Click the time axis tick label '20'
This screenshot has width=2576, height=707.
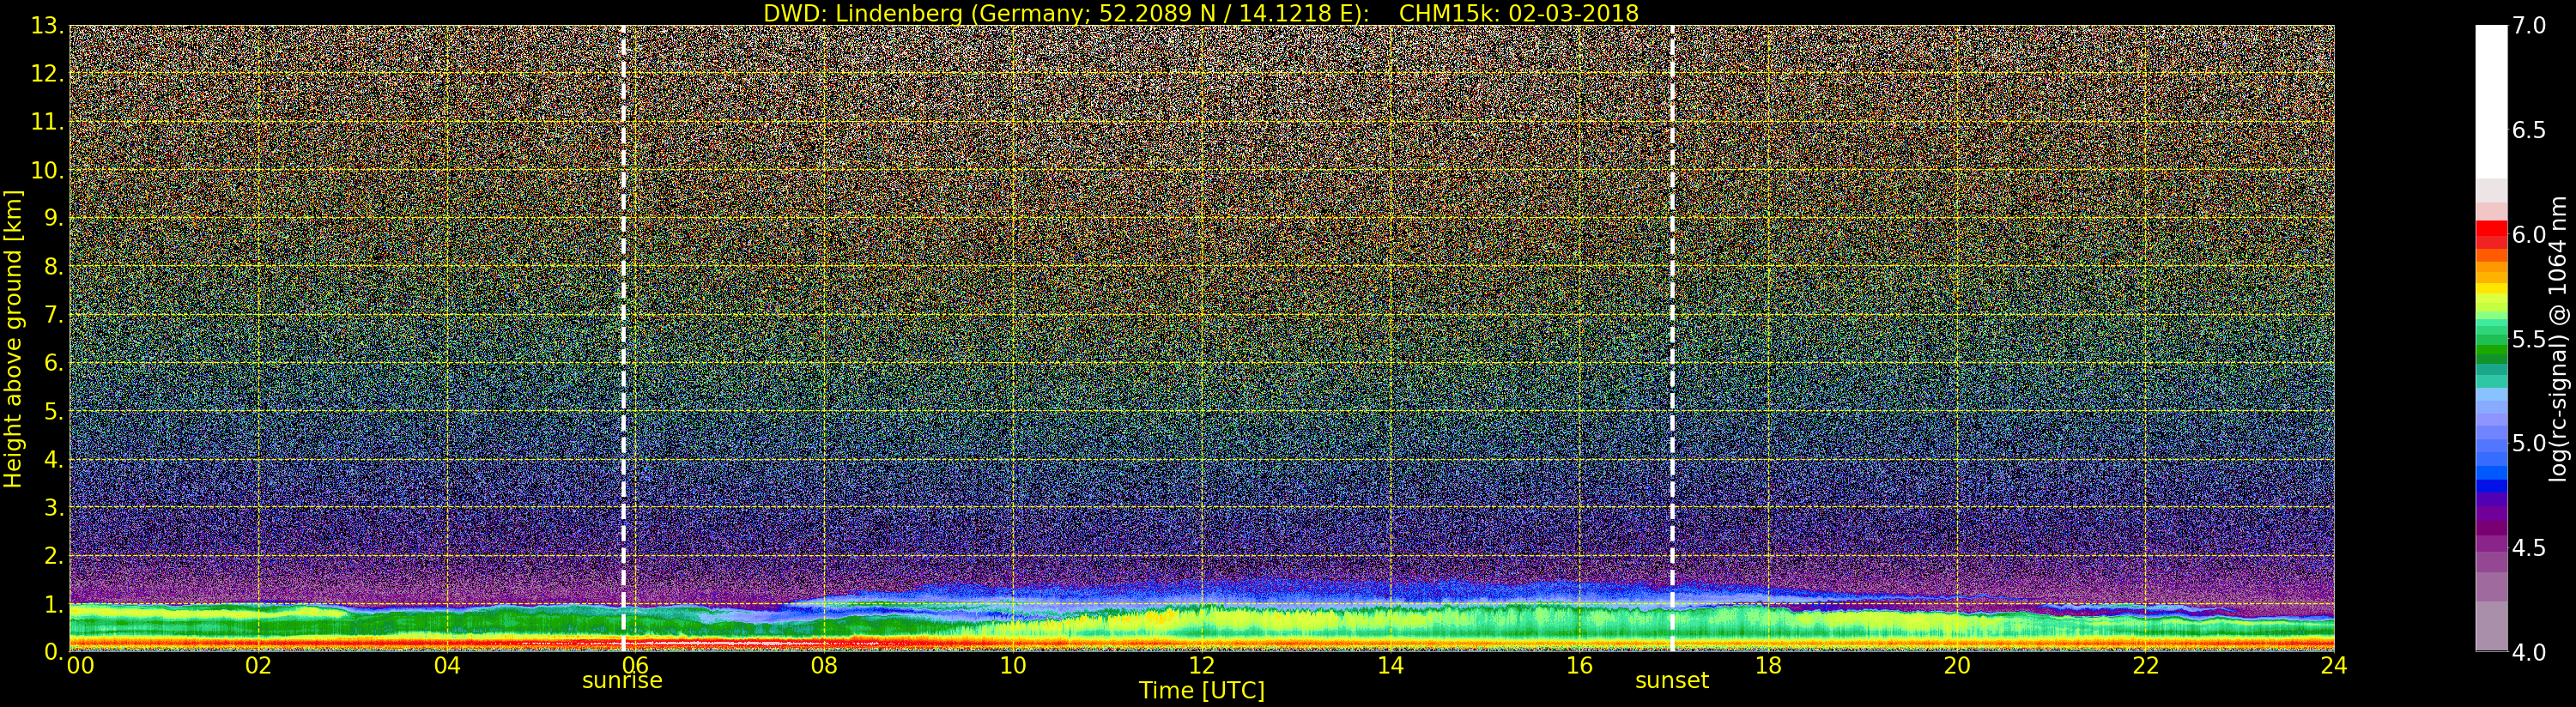(1957, 666)
